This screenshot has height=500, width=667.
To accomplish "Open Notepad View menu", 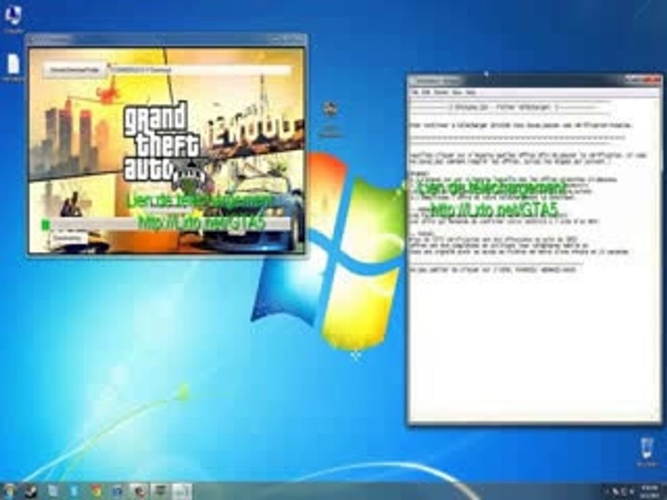I will point(458,92).
